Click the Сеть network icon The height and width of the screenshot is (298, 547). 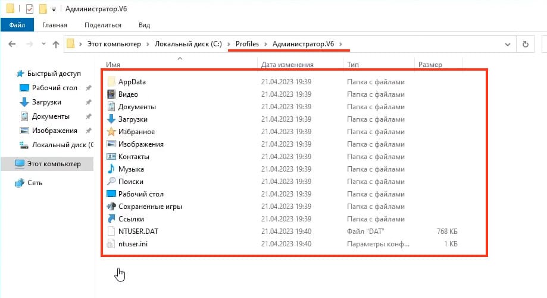[x=20, y=183]
